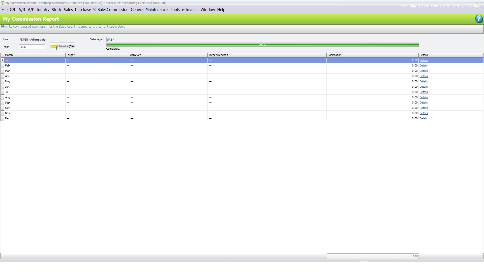Open the blue help question mark icon
Viewport: 484px width, 272px height.
tap(479, 19)
